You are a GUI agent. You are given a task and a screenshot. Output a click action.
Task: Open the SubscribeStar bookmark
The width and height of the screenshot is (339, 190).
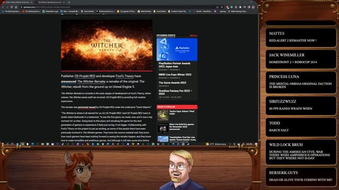[x=87, y=11]
